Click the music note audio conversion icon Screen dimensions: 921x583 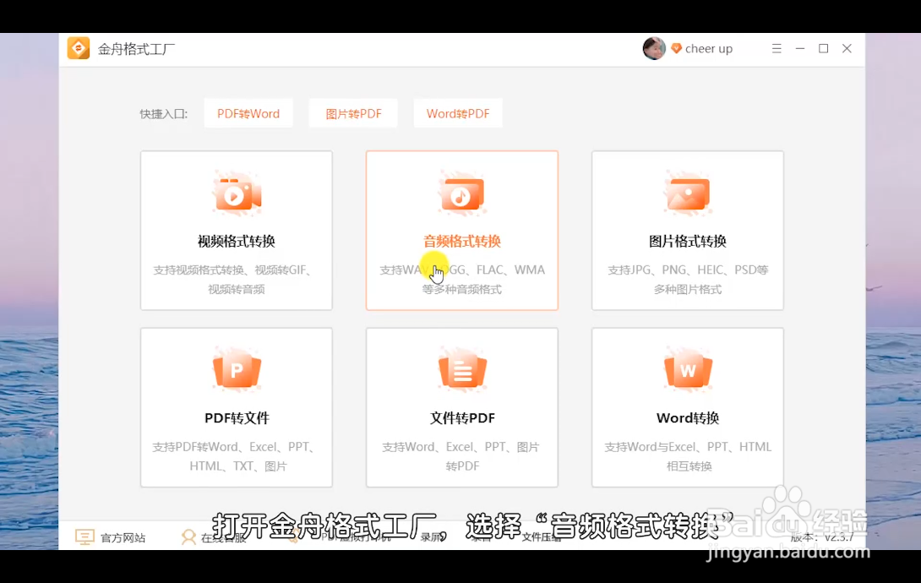(x=462, y=193)
